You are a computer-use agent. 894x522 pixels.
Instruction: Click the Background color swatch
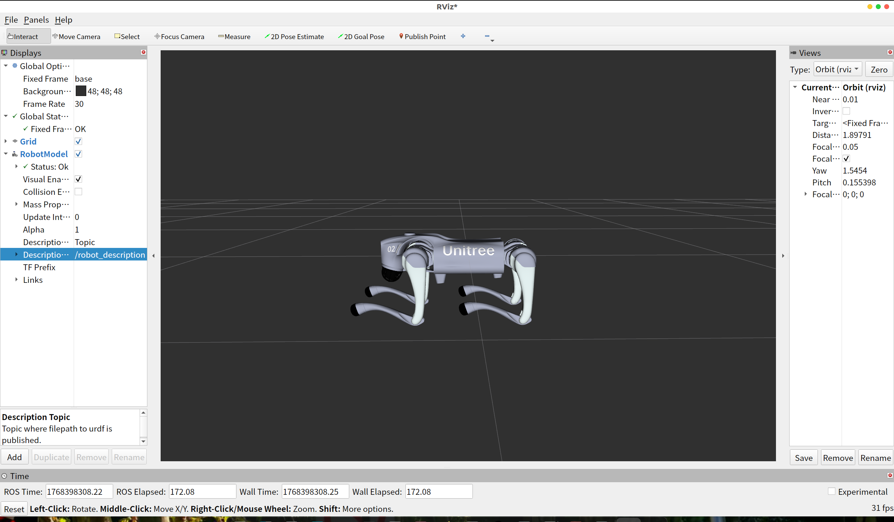point(81,91)
